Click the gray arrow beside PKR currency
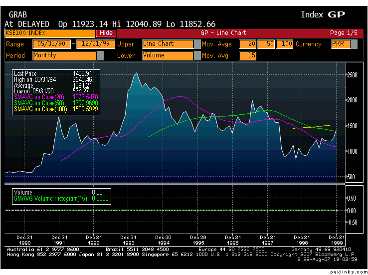The image size is (368, 275). tap(354, 44)
